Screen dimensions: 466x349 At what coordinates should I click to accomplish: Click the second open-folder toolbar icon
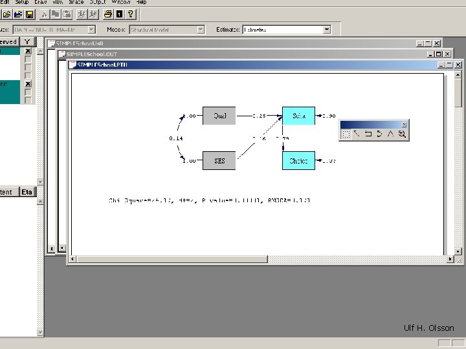(x=18, y=14)
